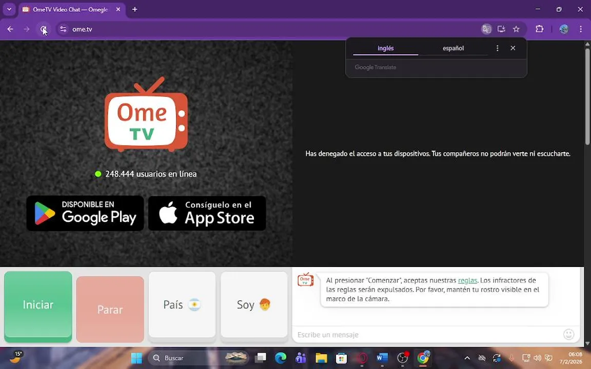This screenshot has width=591, height=369.
Task: Open site information icon beside ome.tv
Action: (x=63, y=29)
